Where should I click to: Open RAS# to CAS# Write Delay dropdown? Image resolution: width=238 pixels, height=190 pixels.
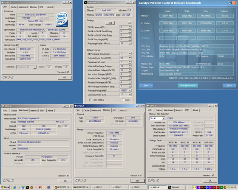coord(130,35)
